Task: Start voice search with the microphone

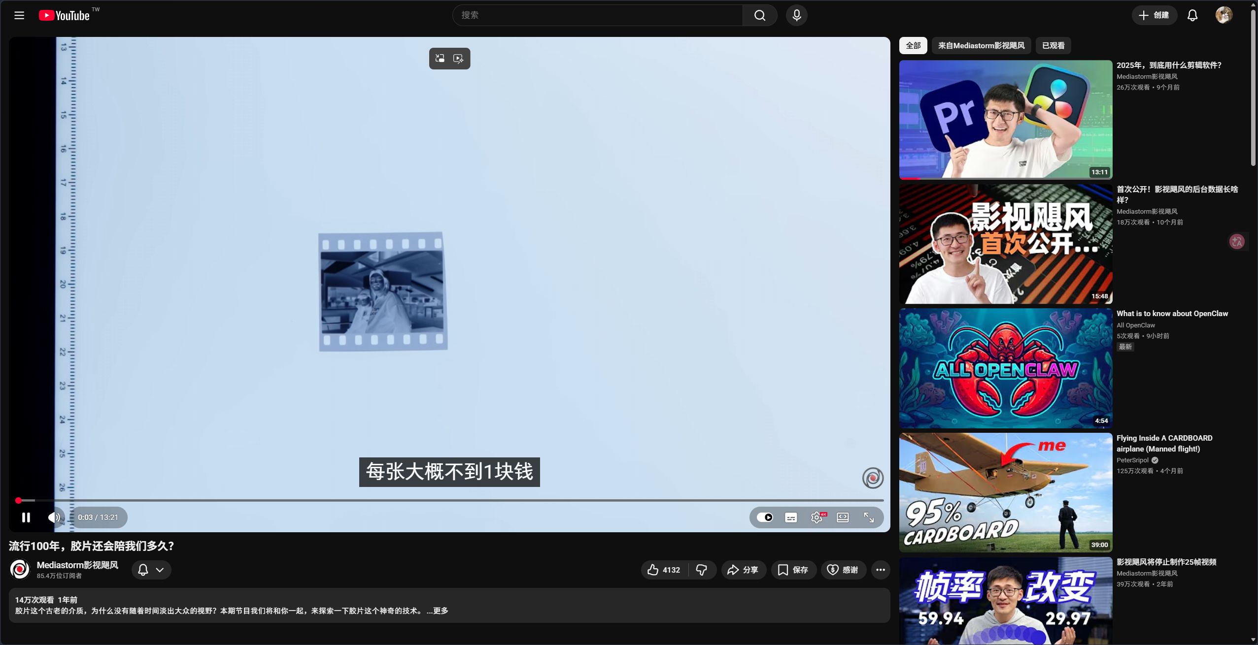Action: [x=797, y=15]
